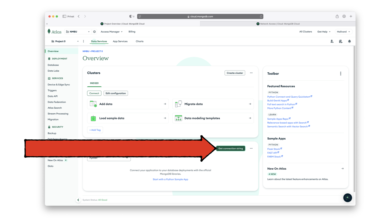378x222 pixels.
Task: Open the Billing menu item
Action: coord(132,32)
